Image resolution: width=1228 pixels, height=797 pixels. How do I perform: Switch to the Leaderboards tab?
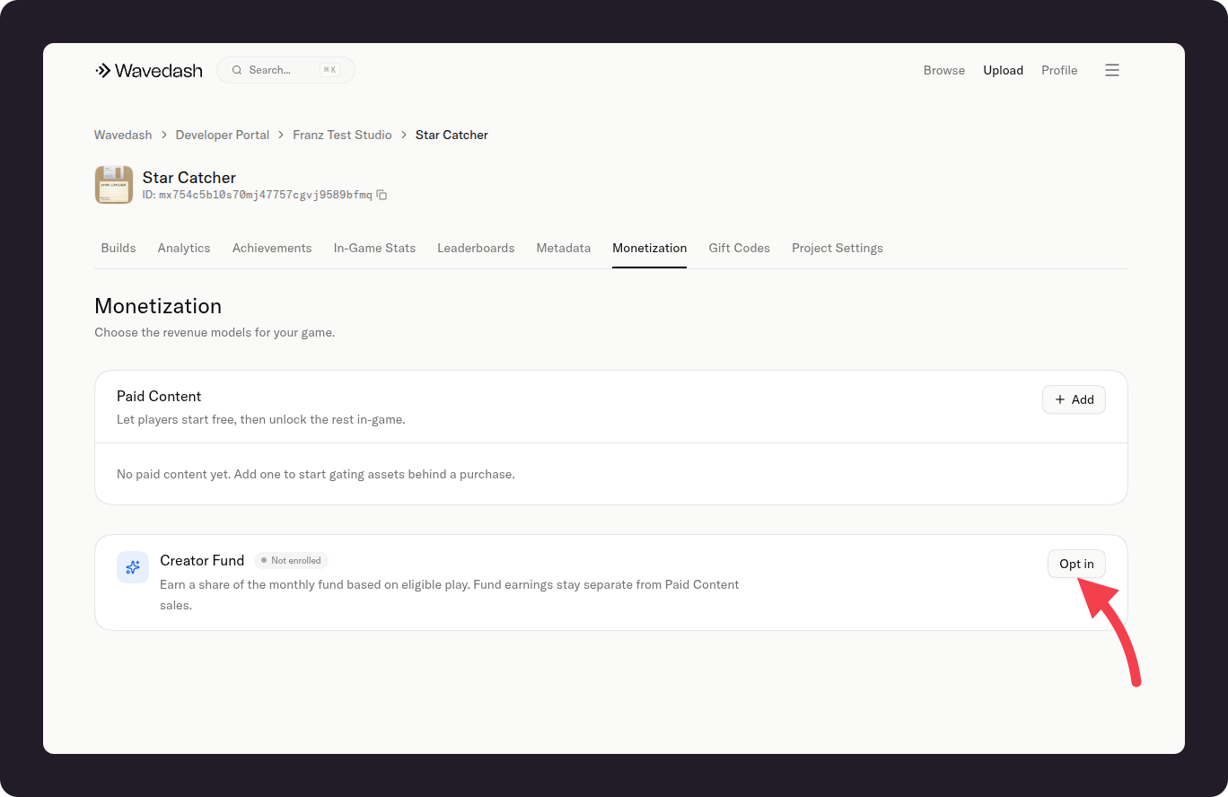pos(476,248)
